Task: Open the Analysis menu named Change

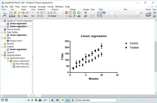Action: pos(32,7)
